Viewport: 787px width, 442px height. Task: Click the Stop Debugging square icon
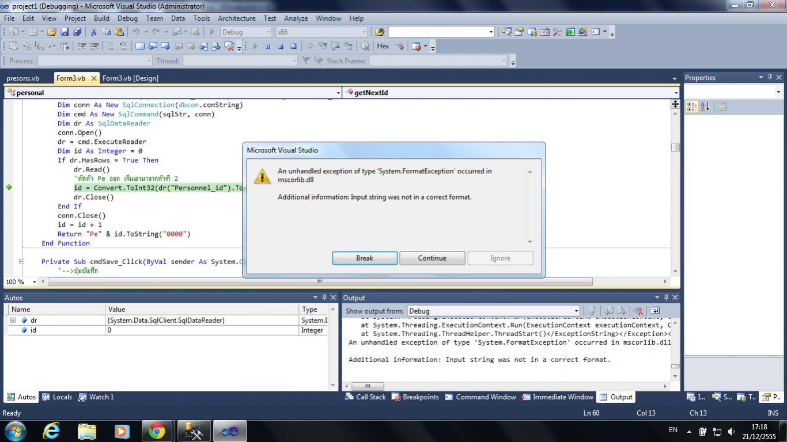click(281, 46)
